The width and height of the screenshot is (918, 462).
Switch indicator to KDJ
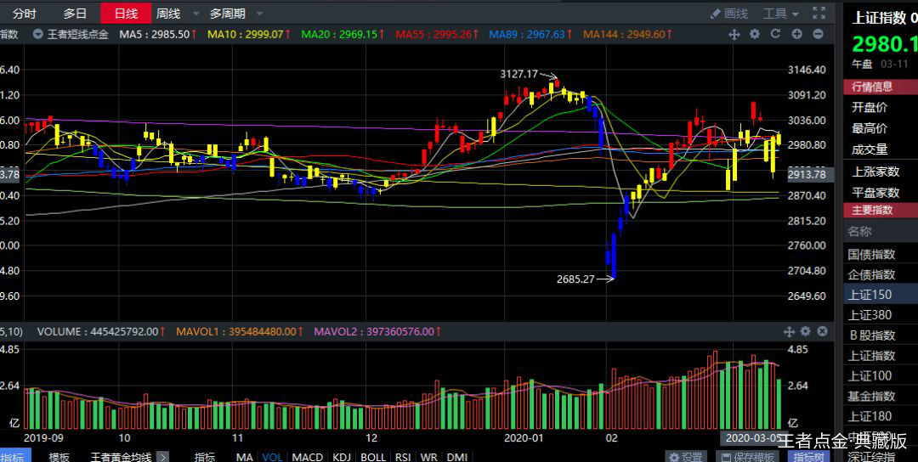click(342, 457)
